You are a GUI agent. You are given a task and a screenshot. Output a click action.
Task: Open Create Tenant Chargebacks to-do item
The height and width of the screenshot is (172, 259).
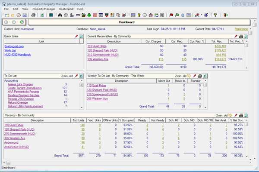tap(25, 88)
